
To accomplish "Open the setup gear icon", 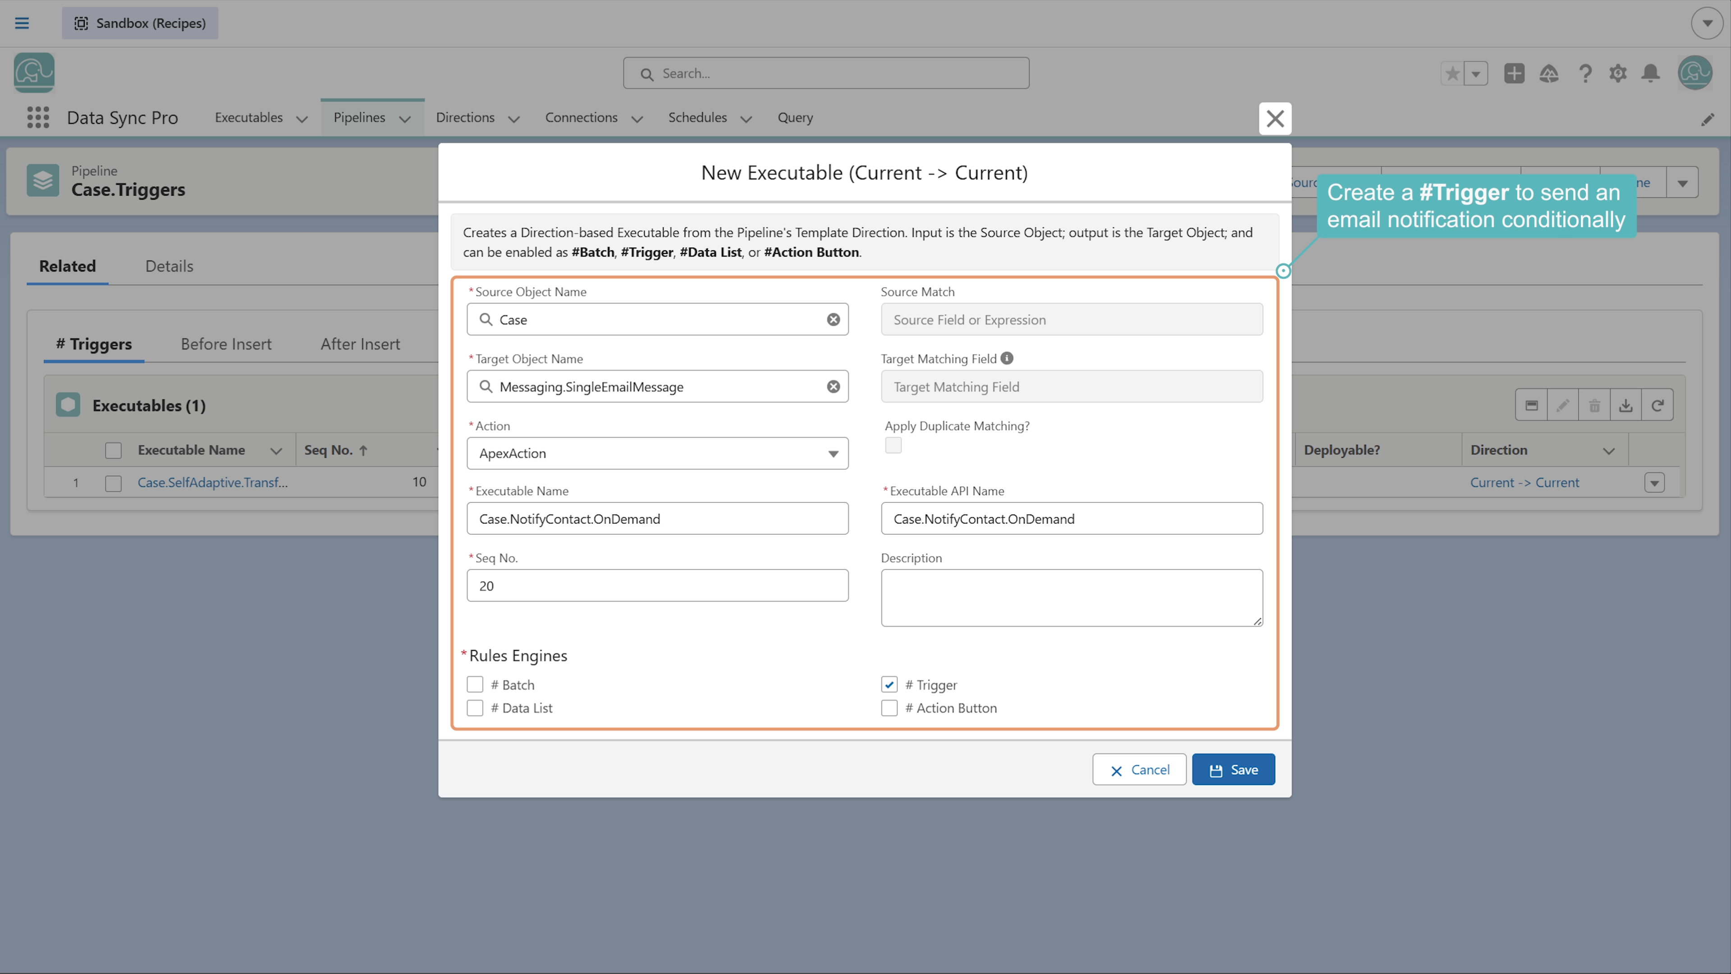I will coord(1618,73).
